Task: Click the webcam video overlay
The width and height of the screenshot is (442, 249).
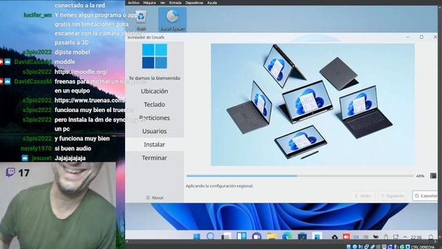Action: (58, 205)
